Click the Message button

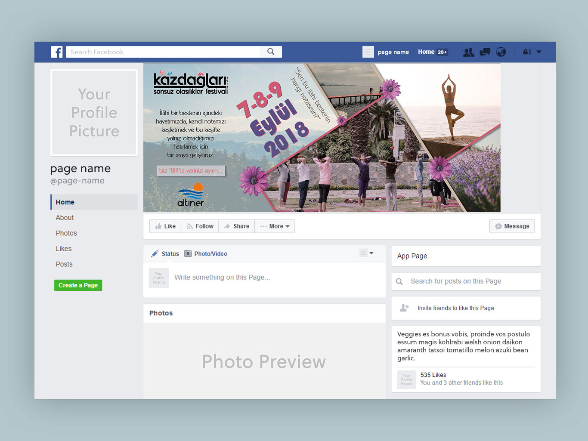tap(512, 226)
